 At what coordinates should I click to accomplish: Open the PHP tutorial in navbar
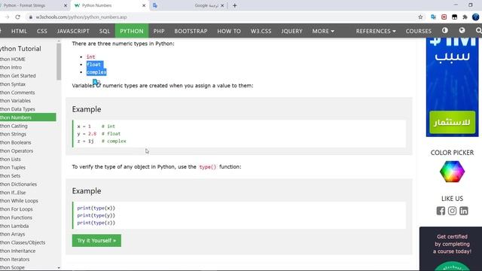pos(159,31)
